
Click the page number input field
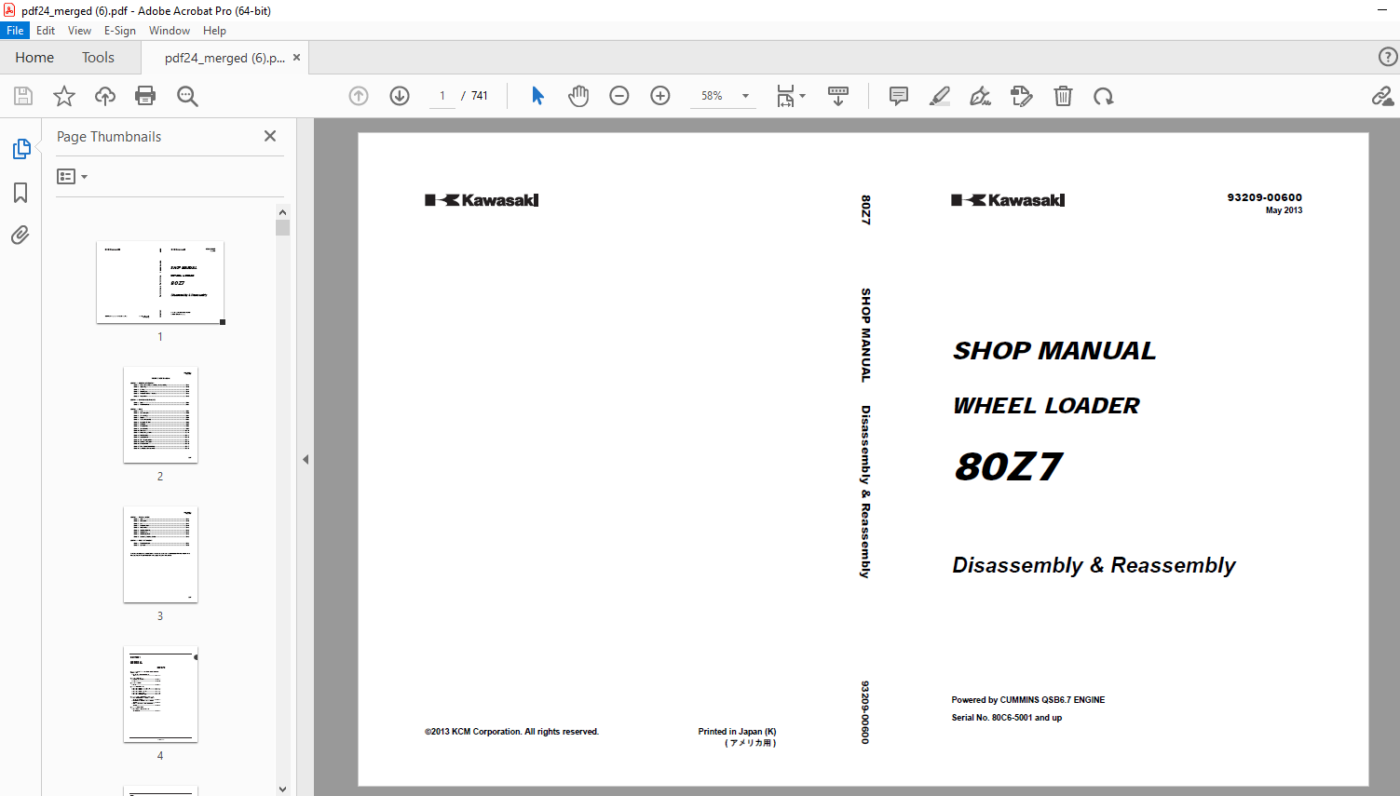tap(442, 96)
